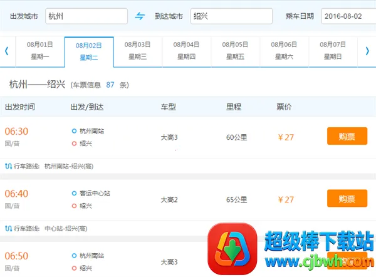Click 大高3 vehicle type in 06:50 row
Screen dimensions: 376x277
click(169, 262)
